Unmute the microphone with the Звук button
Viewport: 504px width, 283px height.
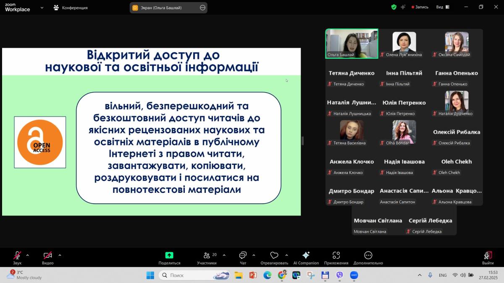[17, 256]
